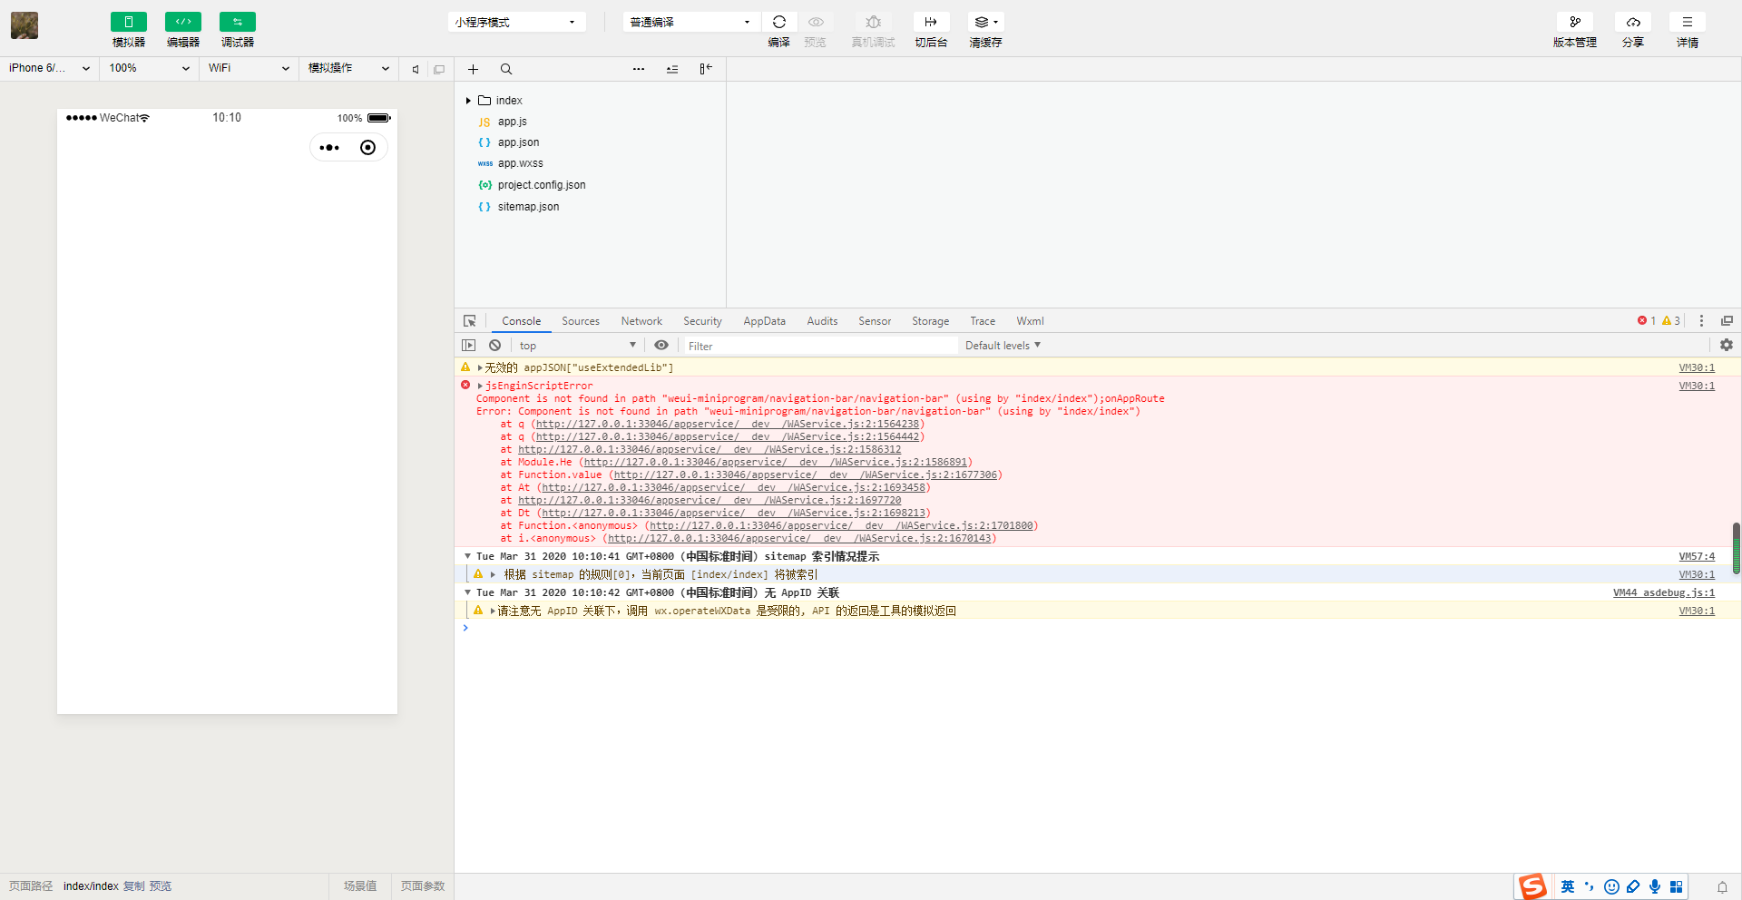Click the inspect element icon
This screenshot has width=1742, height=900.
[x=470, y=321]
